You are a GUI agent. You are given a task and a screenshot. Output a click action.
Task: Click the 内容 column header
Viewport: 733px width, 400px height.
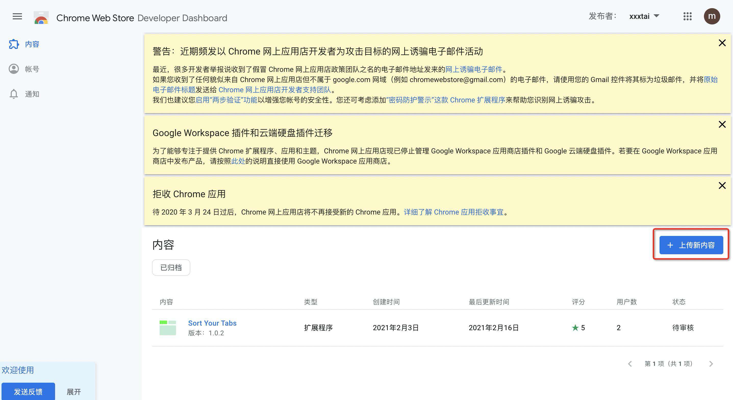(167, 302)
